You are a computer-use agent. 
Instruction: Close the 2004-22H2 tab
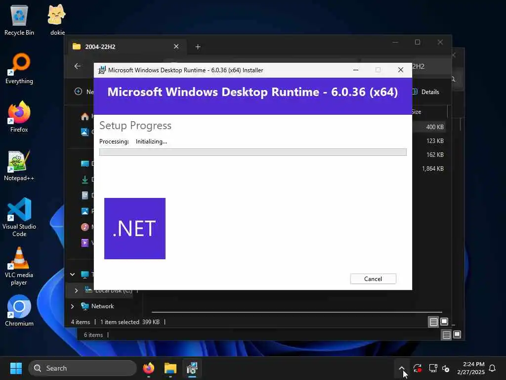tap(176, 47)
